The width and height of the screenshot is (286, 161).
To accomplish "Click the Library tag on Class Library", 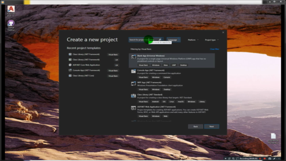I will pos(202,102).
